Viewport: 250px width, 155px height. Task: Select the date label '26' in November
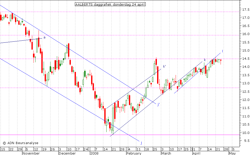[53, 149]
